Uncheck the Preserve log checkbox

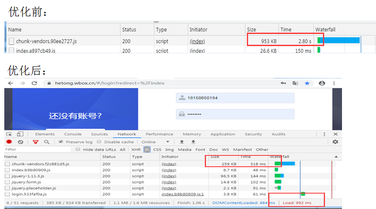pos(61,142)
